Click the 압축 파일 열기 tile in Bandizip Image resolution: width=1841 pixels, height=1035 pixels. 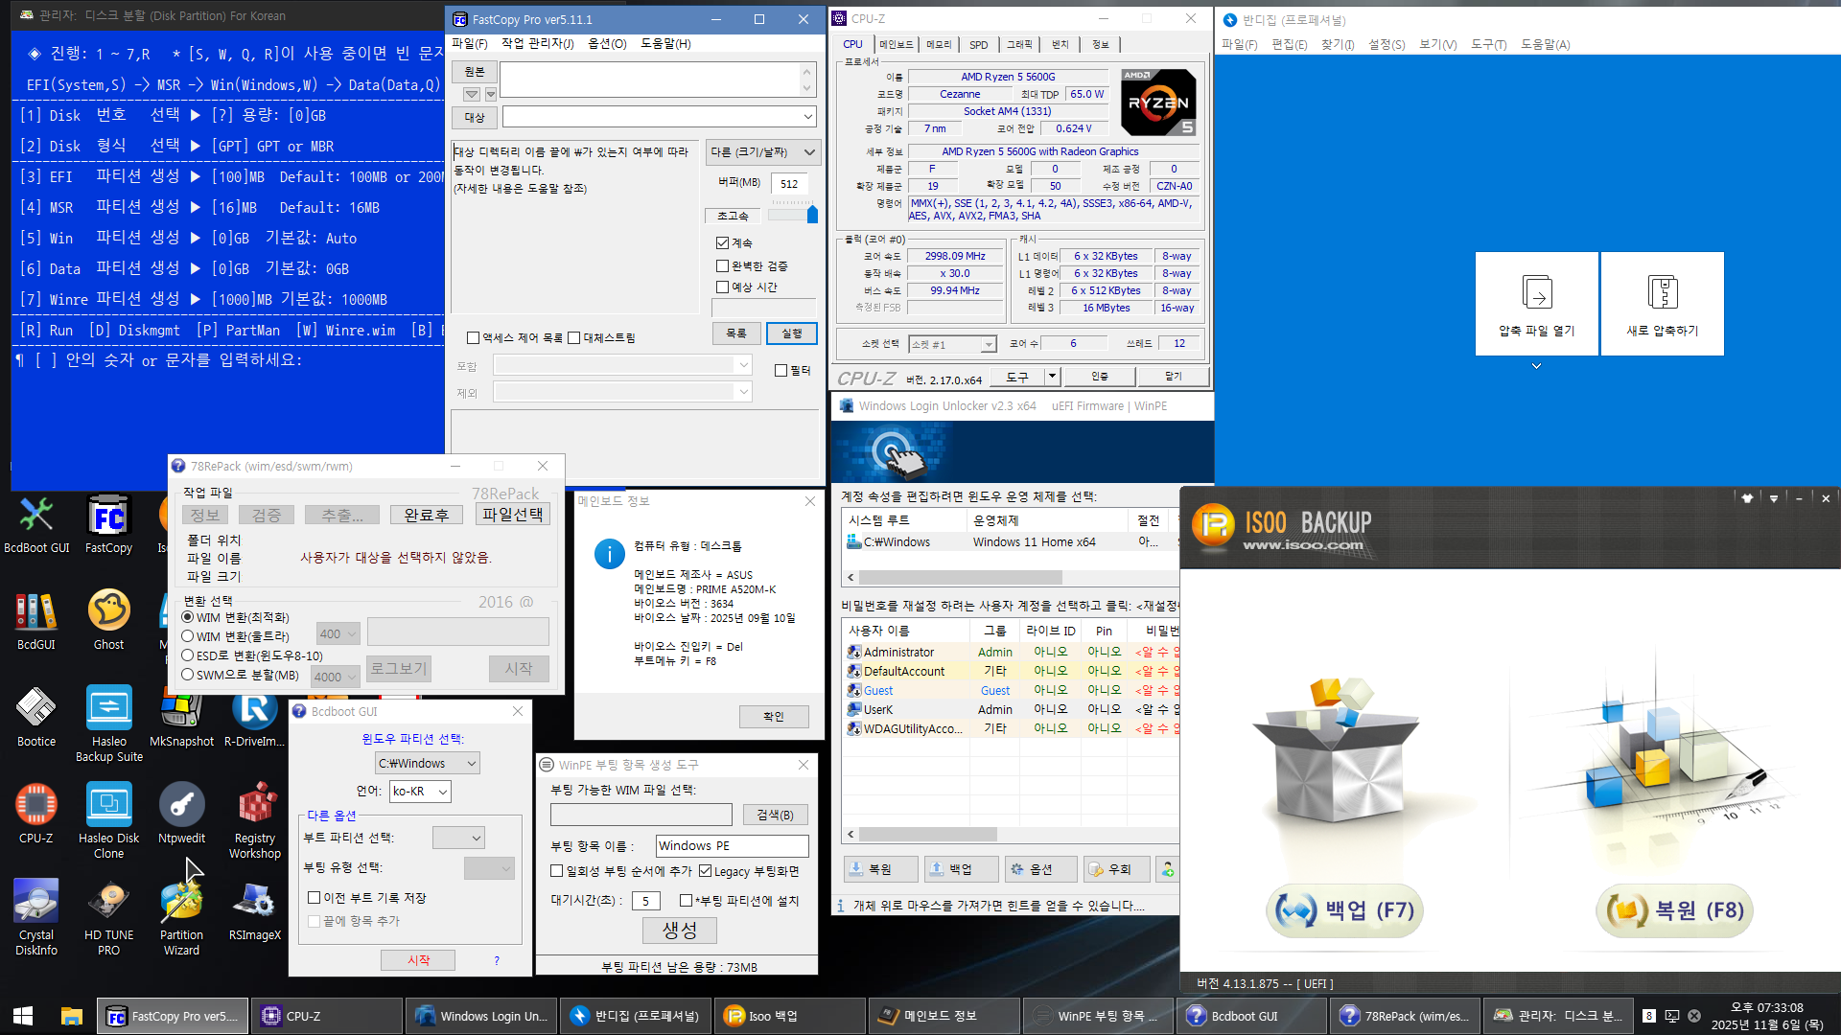click(x=1536, y=304)
